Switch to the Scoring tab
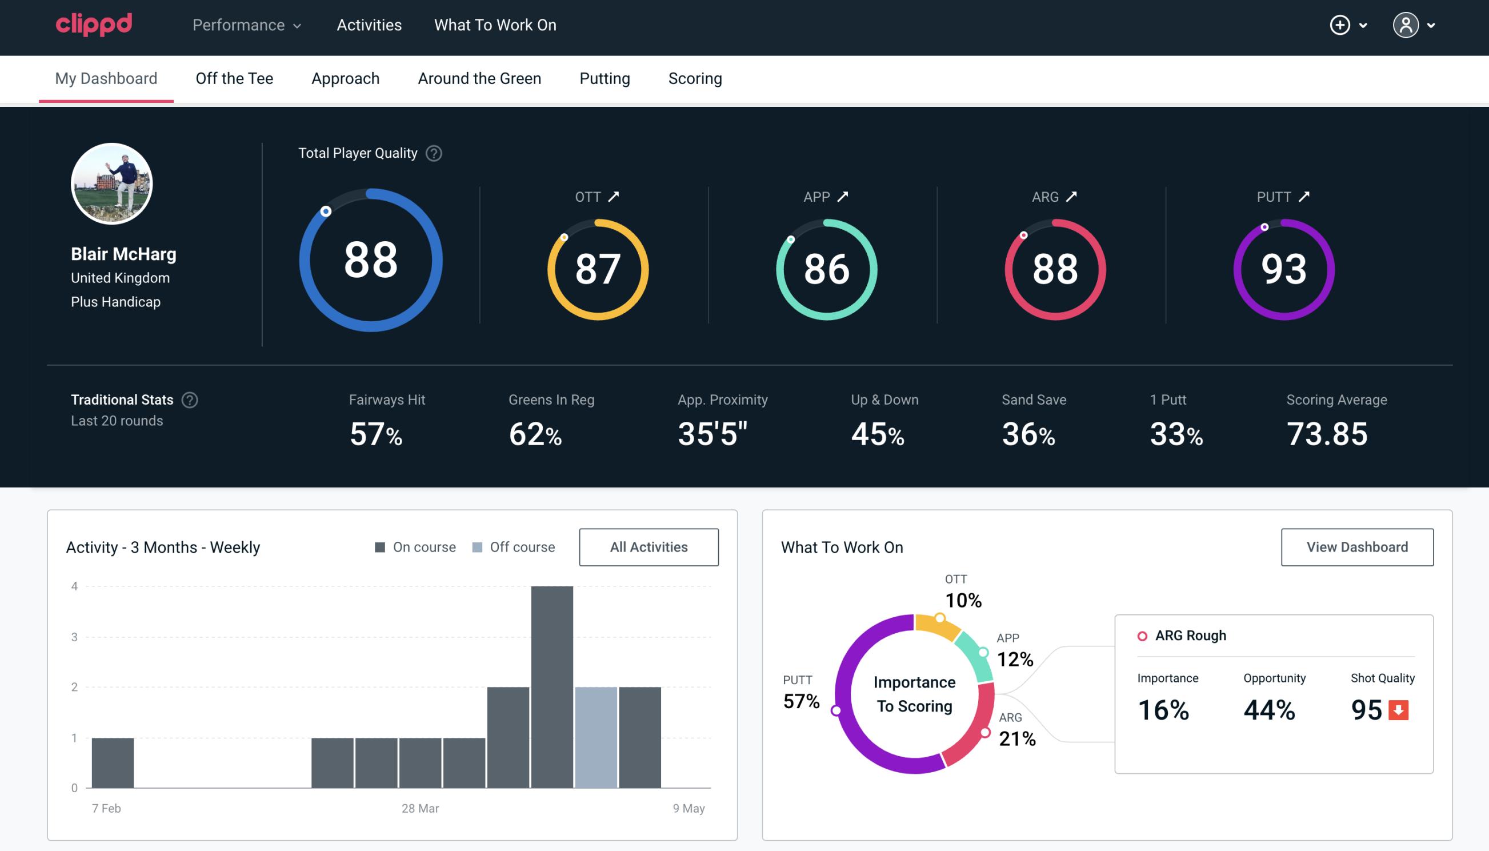This screenshot has height=851, width=1489. click(694, 78)
